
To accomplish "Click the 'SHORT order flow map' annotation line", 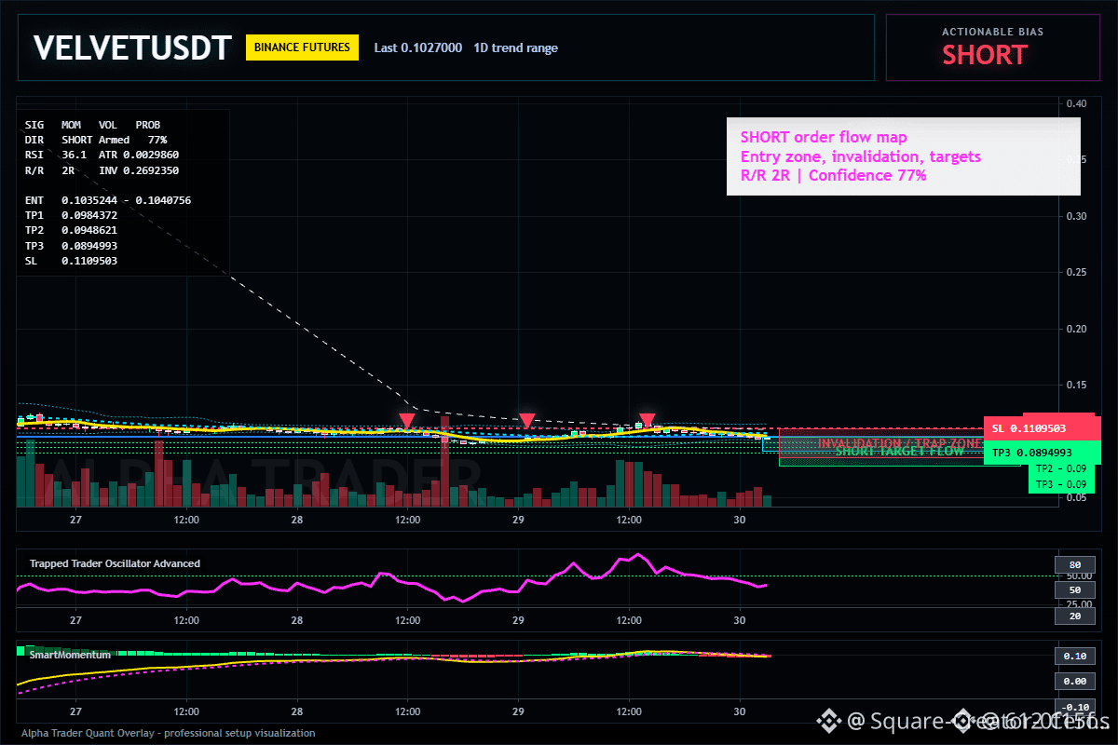I will point(824,138).
